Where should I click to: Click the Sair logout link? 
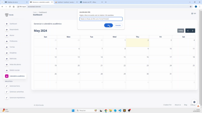click(x=193, y=13)
